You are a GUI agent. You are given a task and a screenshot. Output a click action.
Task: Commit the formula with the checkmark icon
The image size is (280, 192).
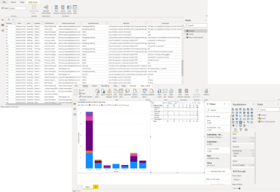(x=13, y=20)
